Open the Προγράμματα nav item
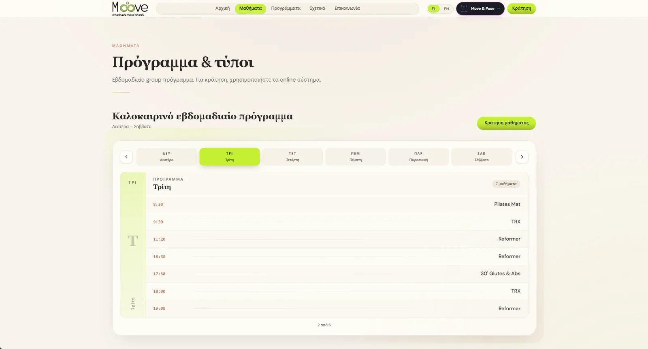 [286, 8]
